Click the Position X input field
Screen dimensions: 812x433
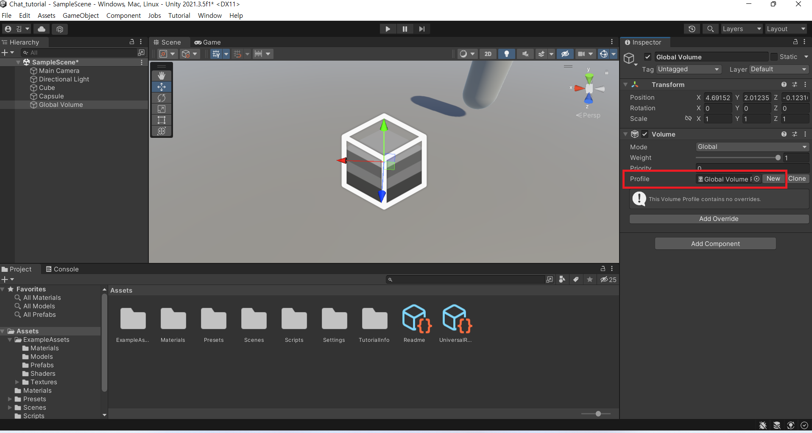tap(718, 98)
